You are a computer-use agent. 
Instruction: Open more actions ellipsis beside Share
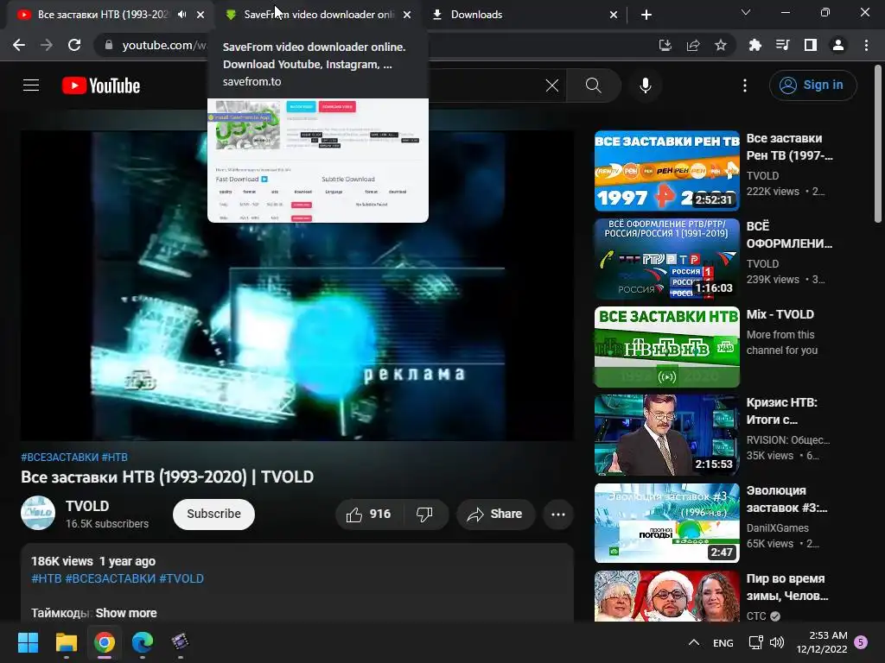point(558,514)
